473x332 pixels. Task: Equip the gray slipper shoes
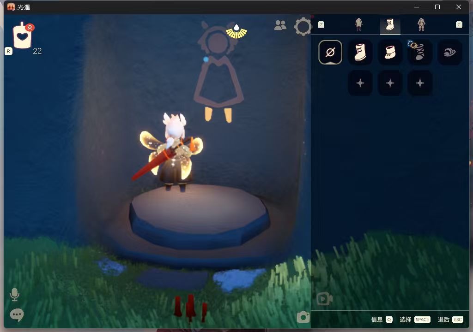coord(449,52)
